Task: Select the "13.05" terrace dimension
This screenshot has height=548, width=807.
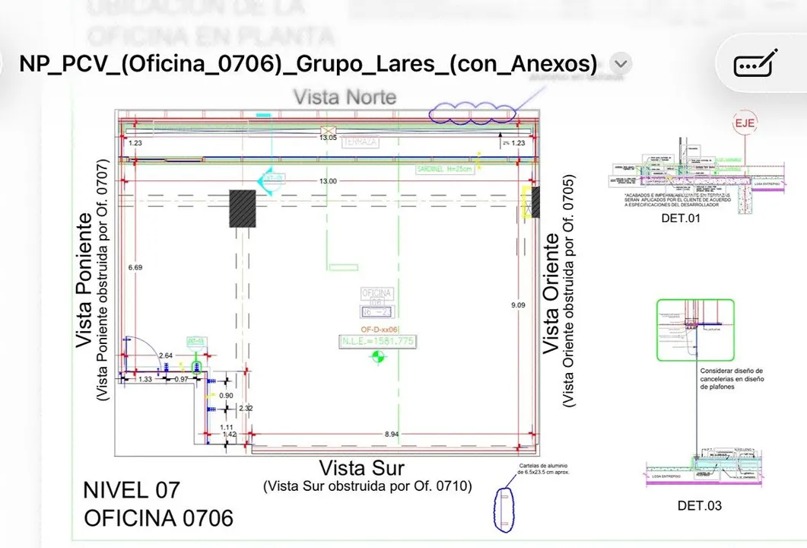Action: click(x=328, y=138)
